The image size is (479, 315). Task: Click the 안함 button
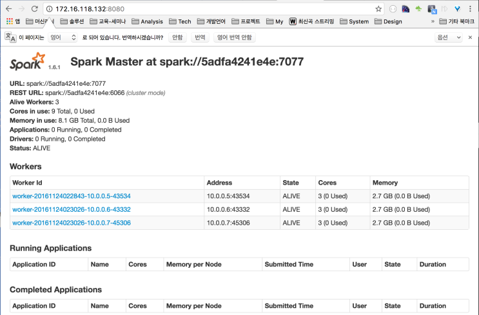[x=177, y=37]
